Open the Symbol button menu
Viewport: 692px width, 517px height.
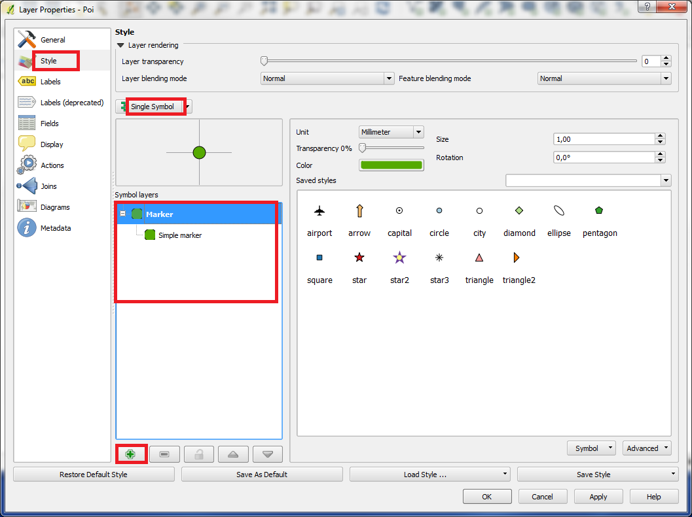click(x=591, y=448)
